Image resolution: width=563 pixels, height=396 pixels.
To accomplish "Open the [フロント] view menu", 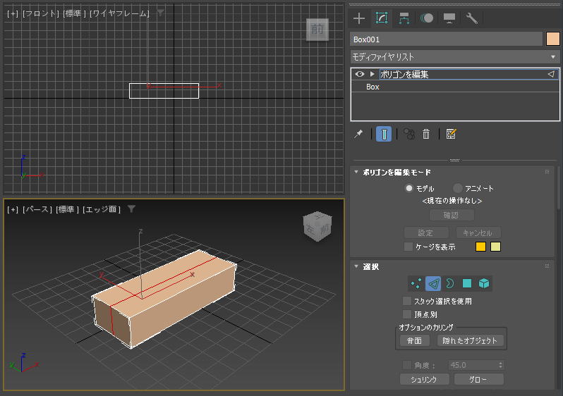I will (41, 13).
